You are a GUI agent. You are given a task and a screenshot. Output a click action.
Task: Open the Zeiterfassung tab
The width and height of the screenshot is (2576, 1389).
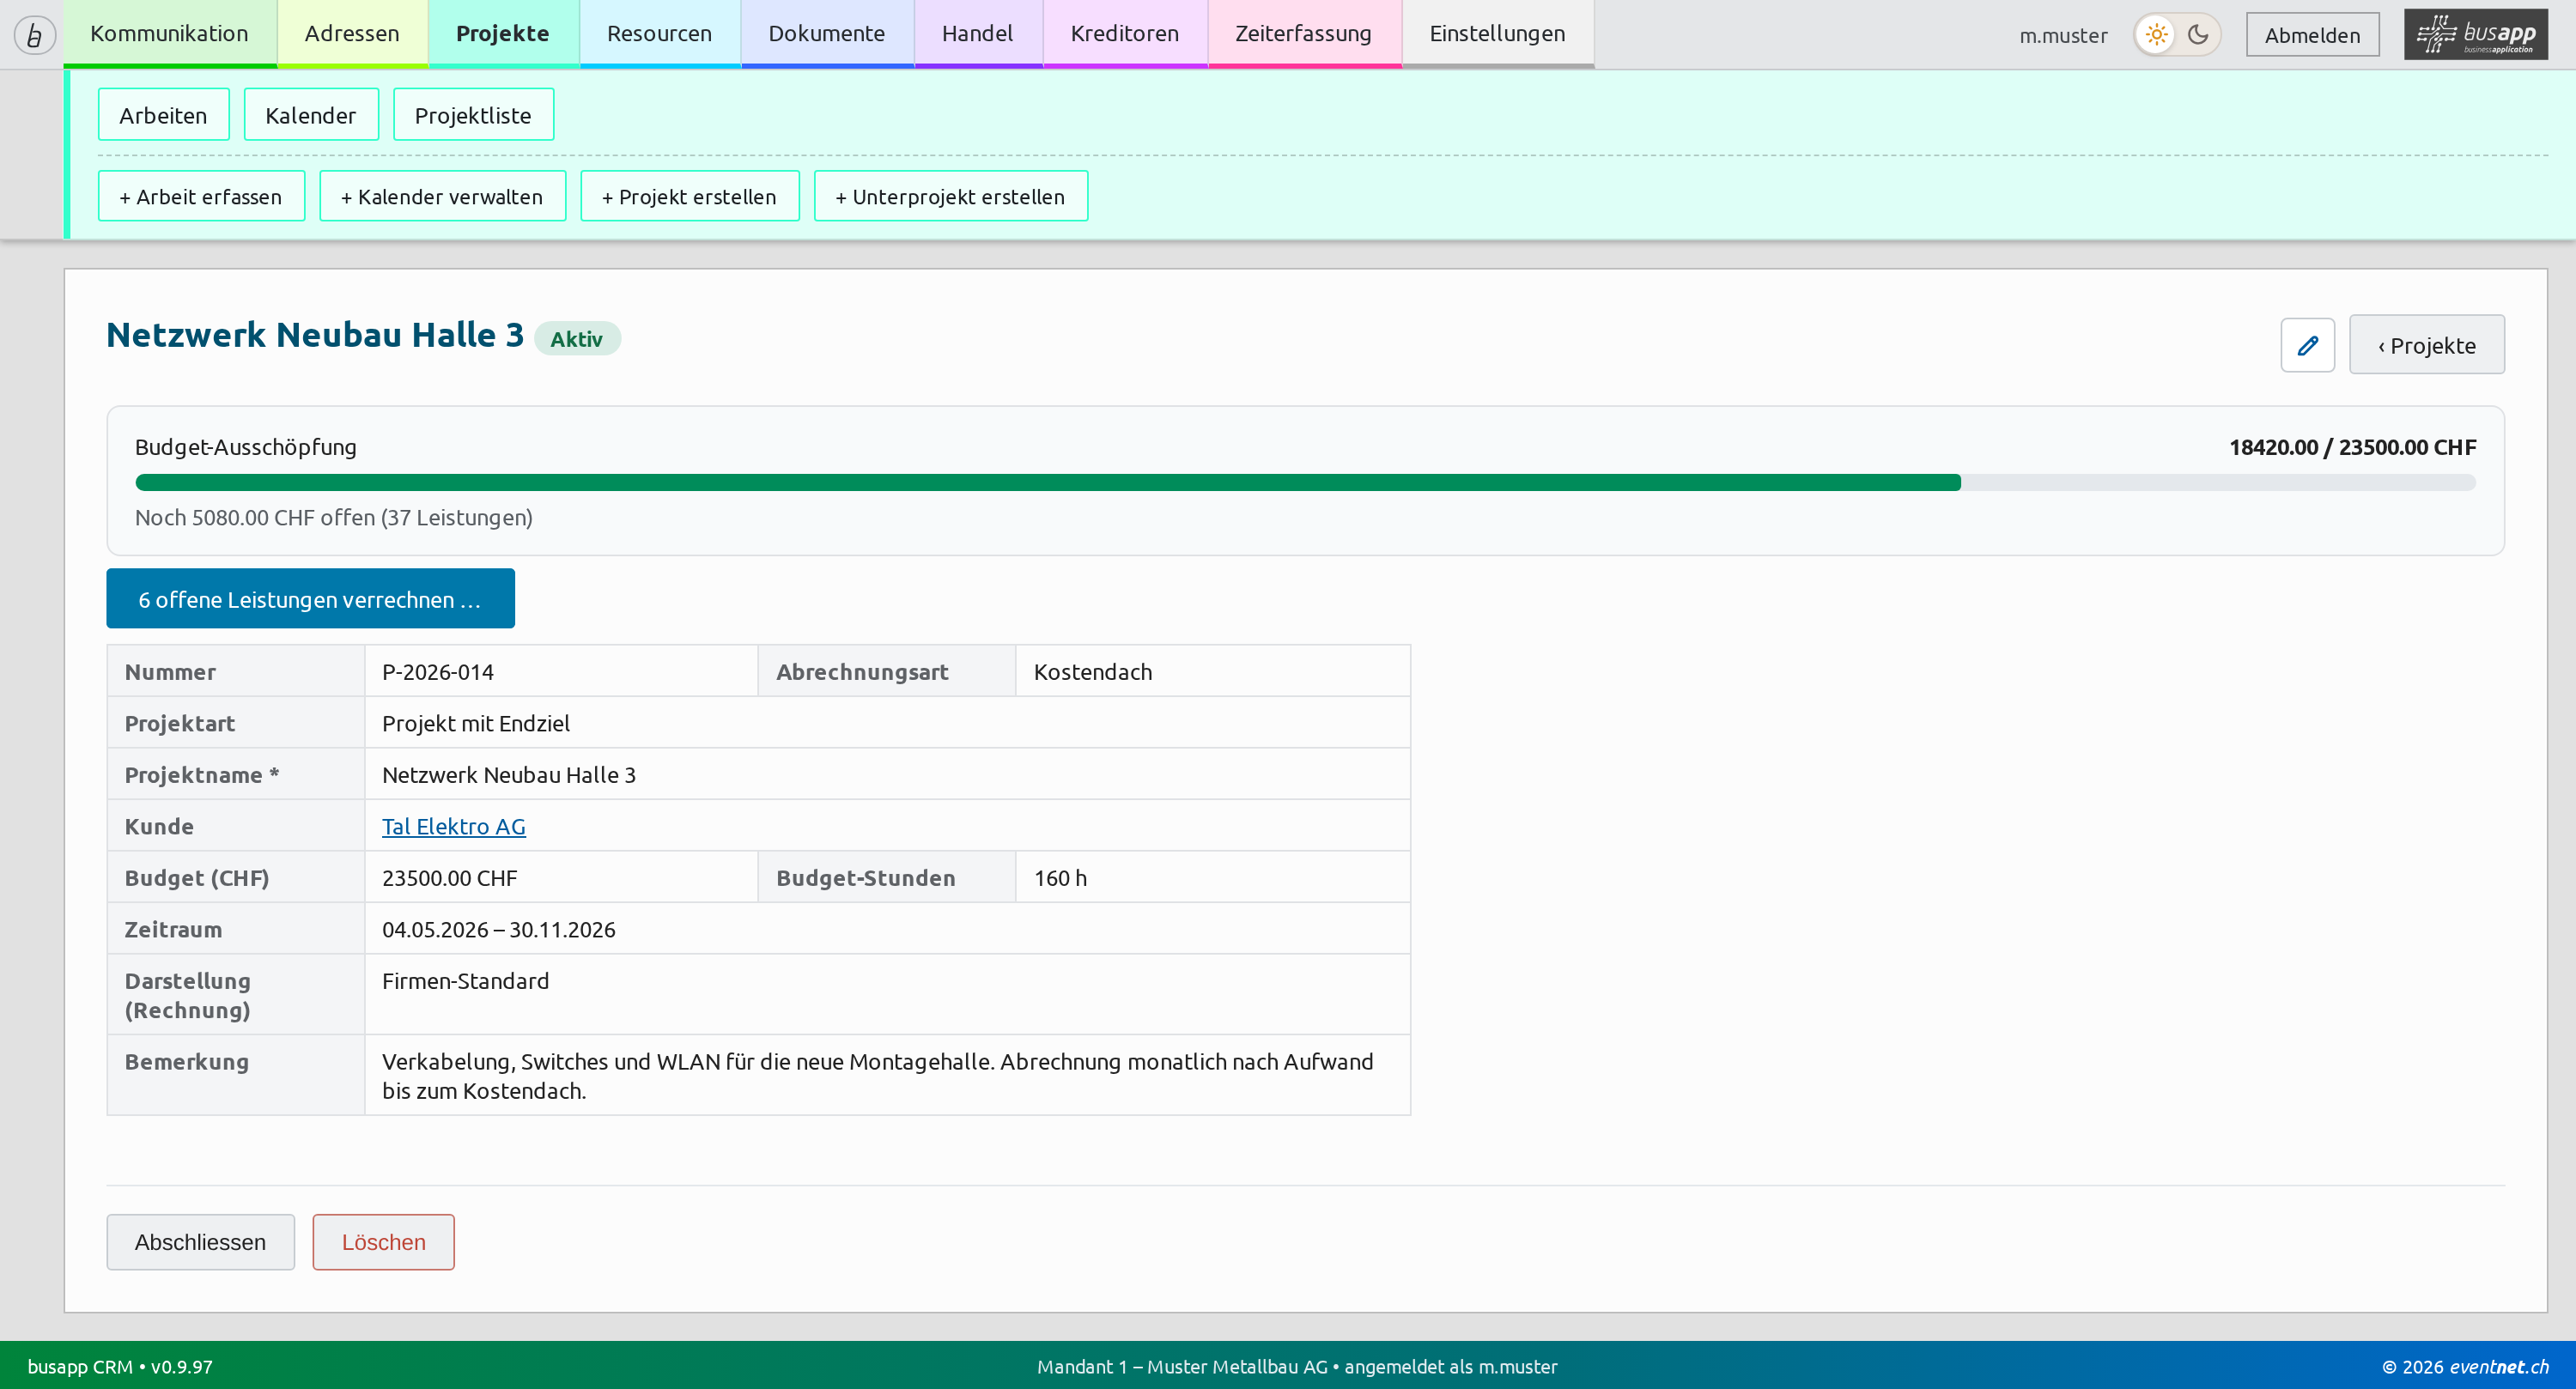(1304, 33)
